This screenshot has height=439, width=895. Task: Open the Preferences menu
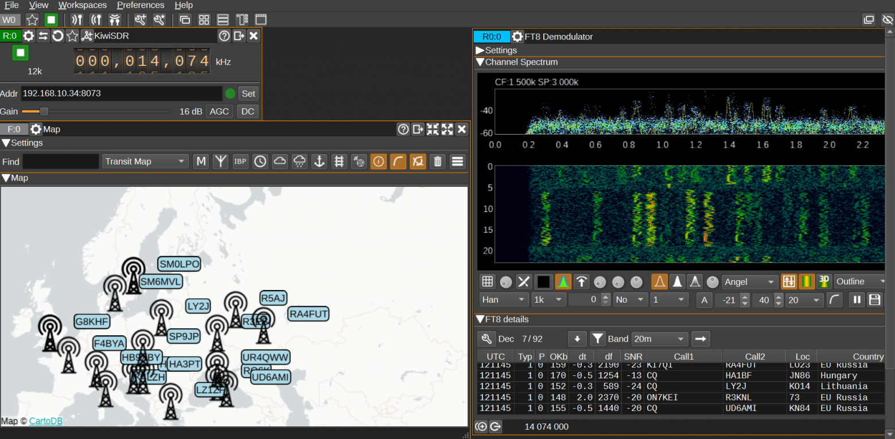click(x=141, y=5)
